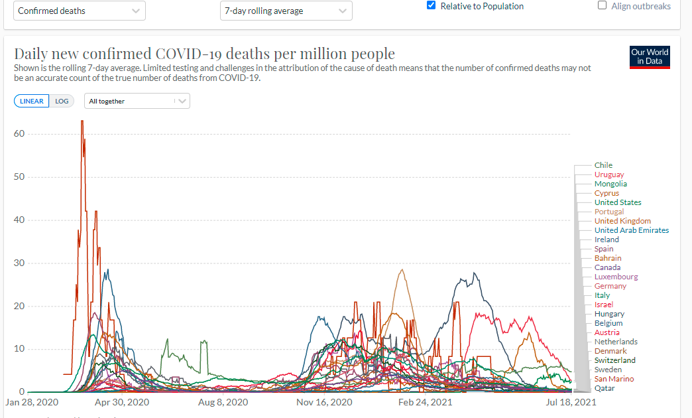This screenshot has width=692, height=418.
Task: Choose United Arab Emirates in the legend
Action: [x=632, y=230]
